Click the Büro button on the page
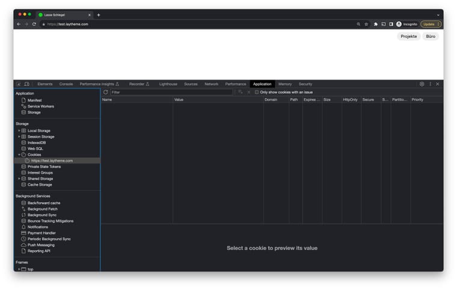 tap(431, 37)
